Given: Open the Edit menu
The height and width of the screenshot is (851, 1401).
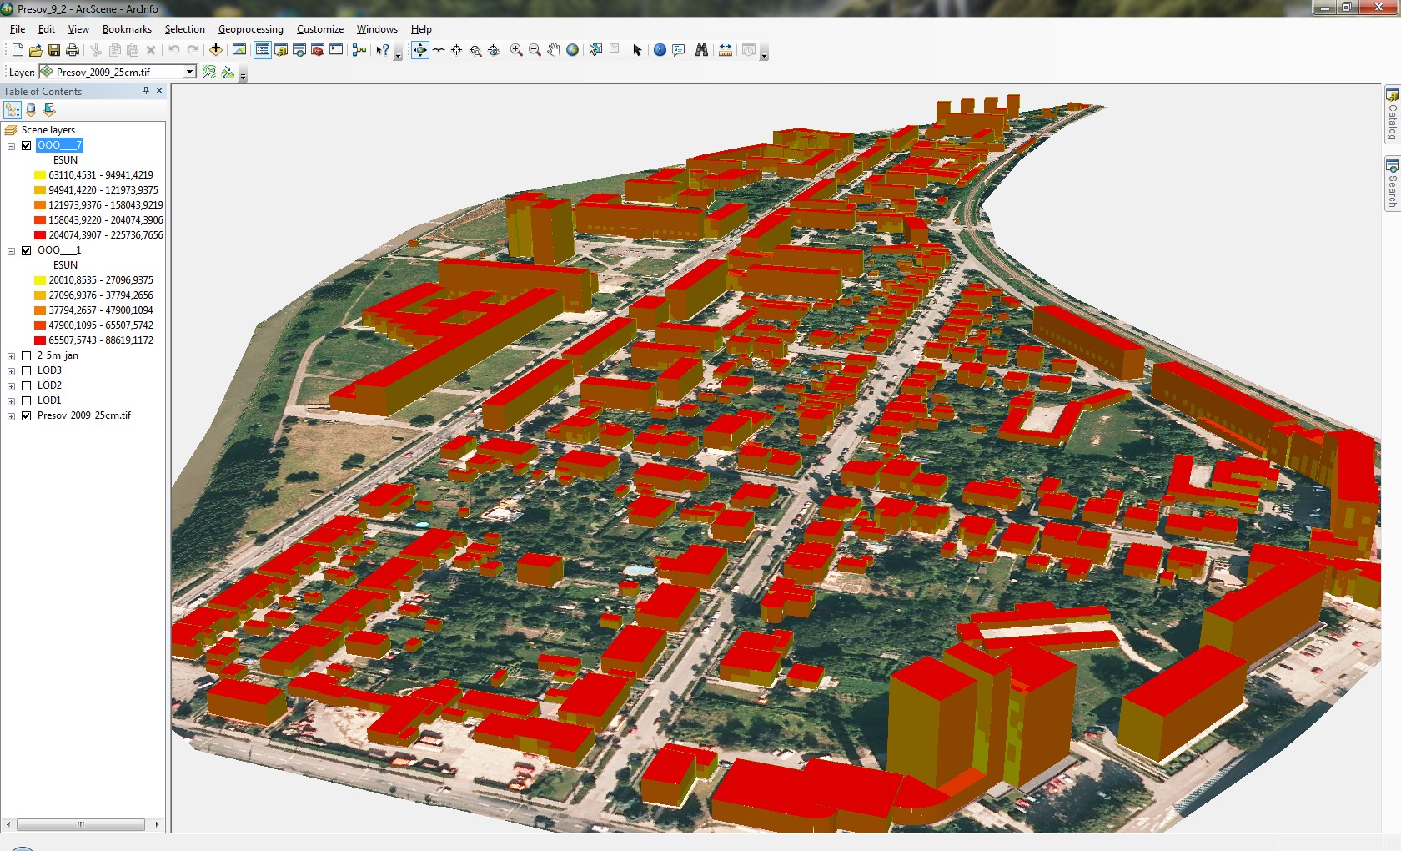Looking at the screenshot, I should tap(47, 29).
